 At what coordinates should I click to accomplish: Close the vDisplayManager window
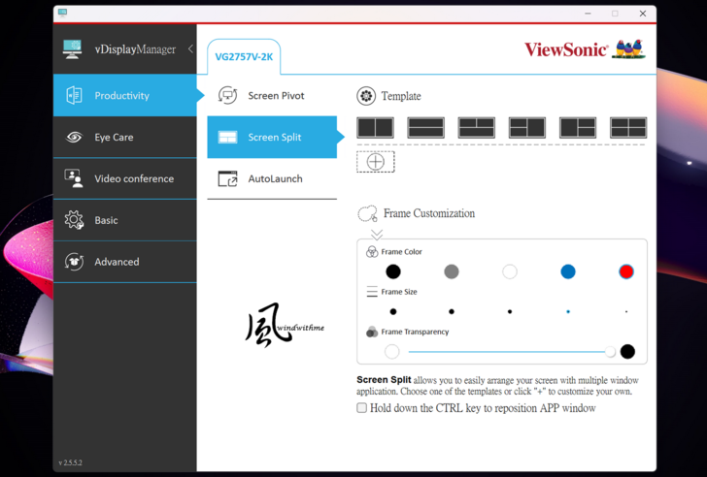coord(643,14)
